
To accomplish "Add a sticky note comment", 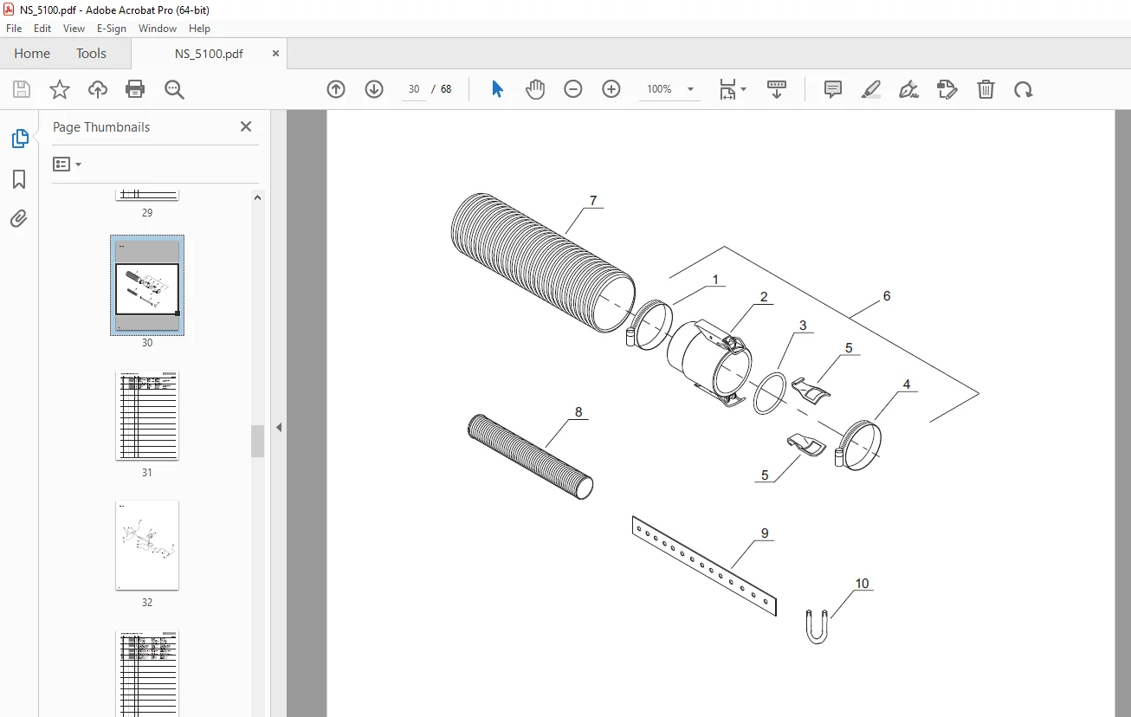I will pos(833,89).
